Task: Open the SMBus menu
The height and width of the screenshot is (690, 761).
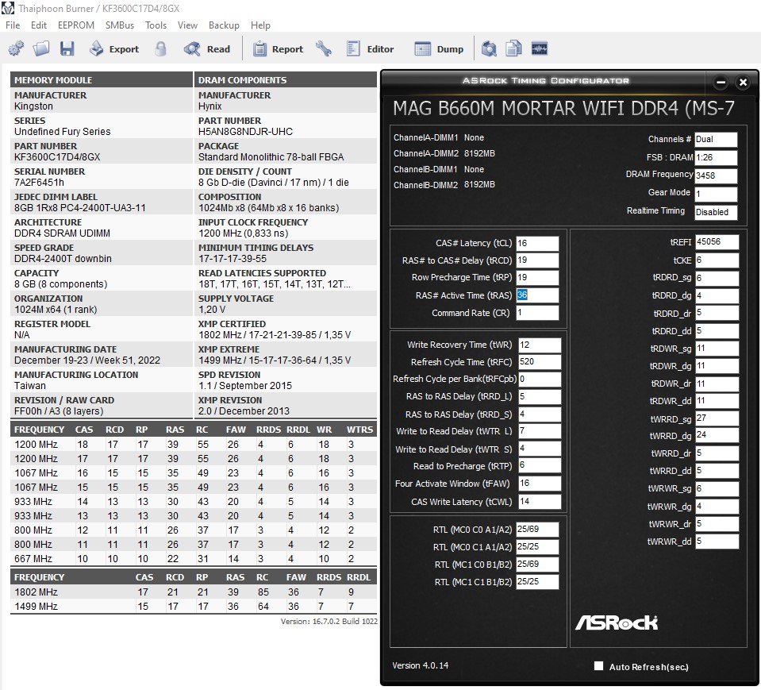Action: pyautogui.click(x=120, y=25)
